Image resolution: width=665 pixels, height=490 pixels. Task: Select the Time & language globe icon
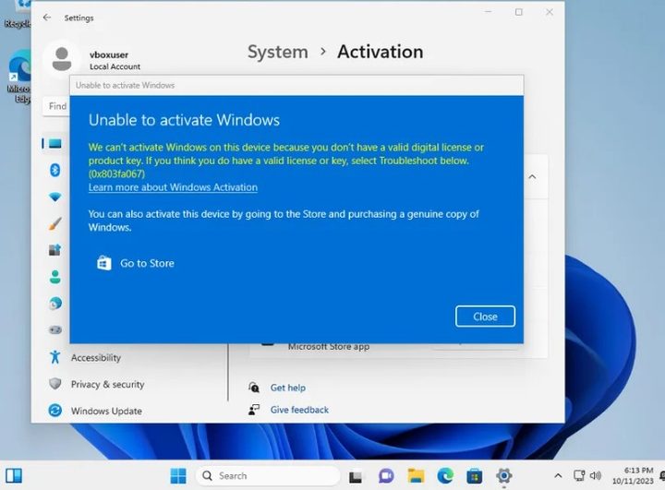tap(54, 304)
